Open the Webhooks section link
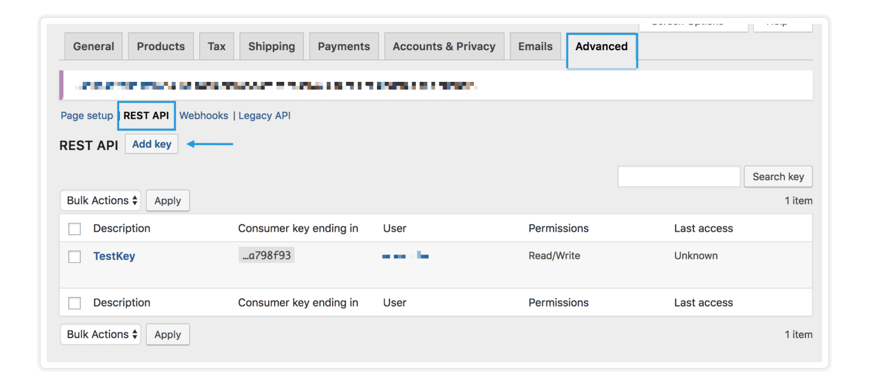The image size is (870, 374). point(204,115)
